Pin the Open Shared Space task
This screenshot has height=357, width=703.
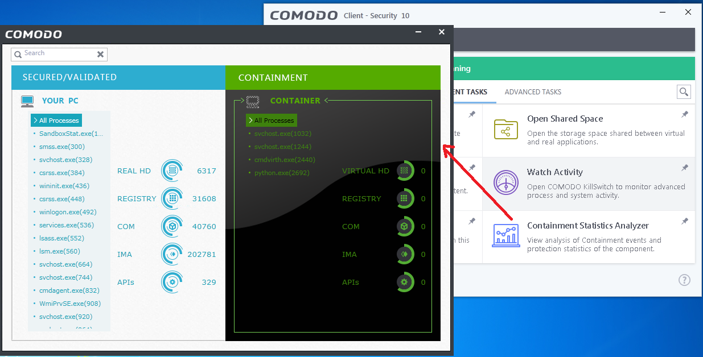(685, 115)
